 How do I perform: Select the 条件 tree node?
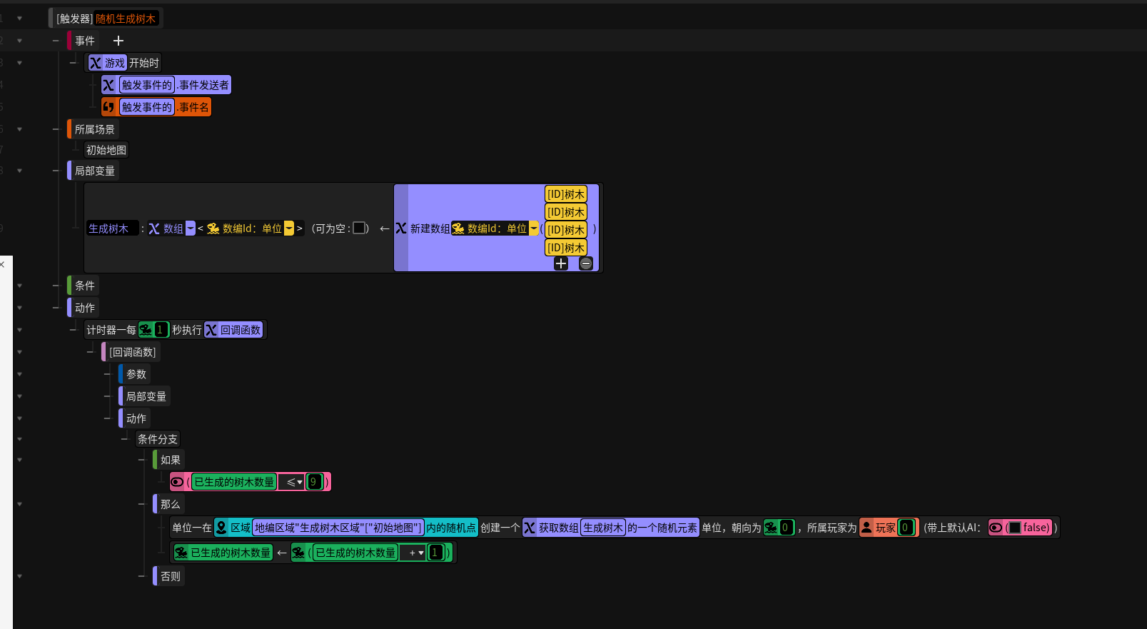pyautogui.click(x=84, y=286)
